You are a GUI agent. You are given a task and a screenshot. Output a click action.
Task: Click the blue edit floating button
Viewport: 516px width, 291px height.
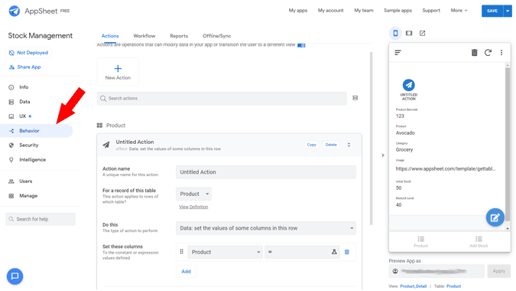pyautogui.click(x=495, y=217)
